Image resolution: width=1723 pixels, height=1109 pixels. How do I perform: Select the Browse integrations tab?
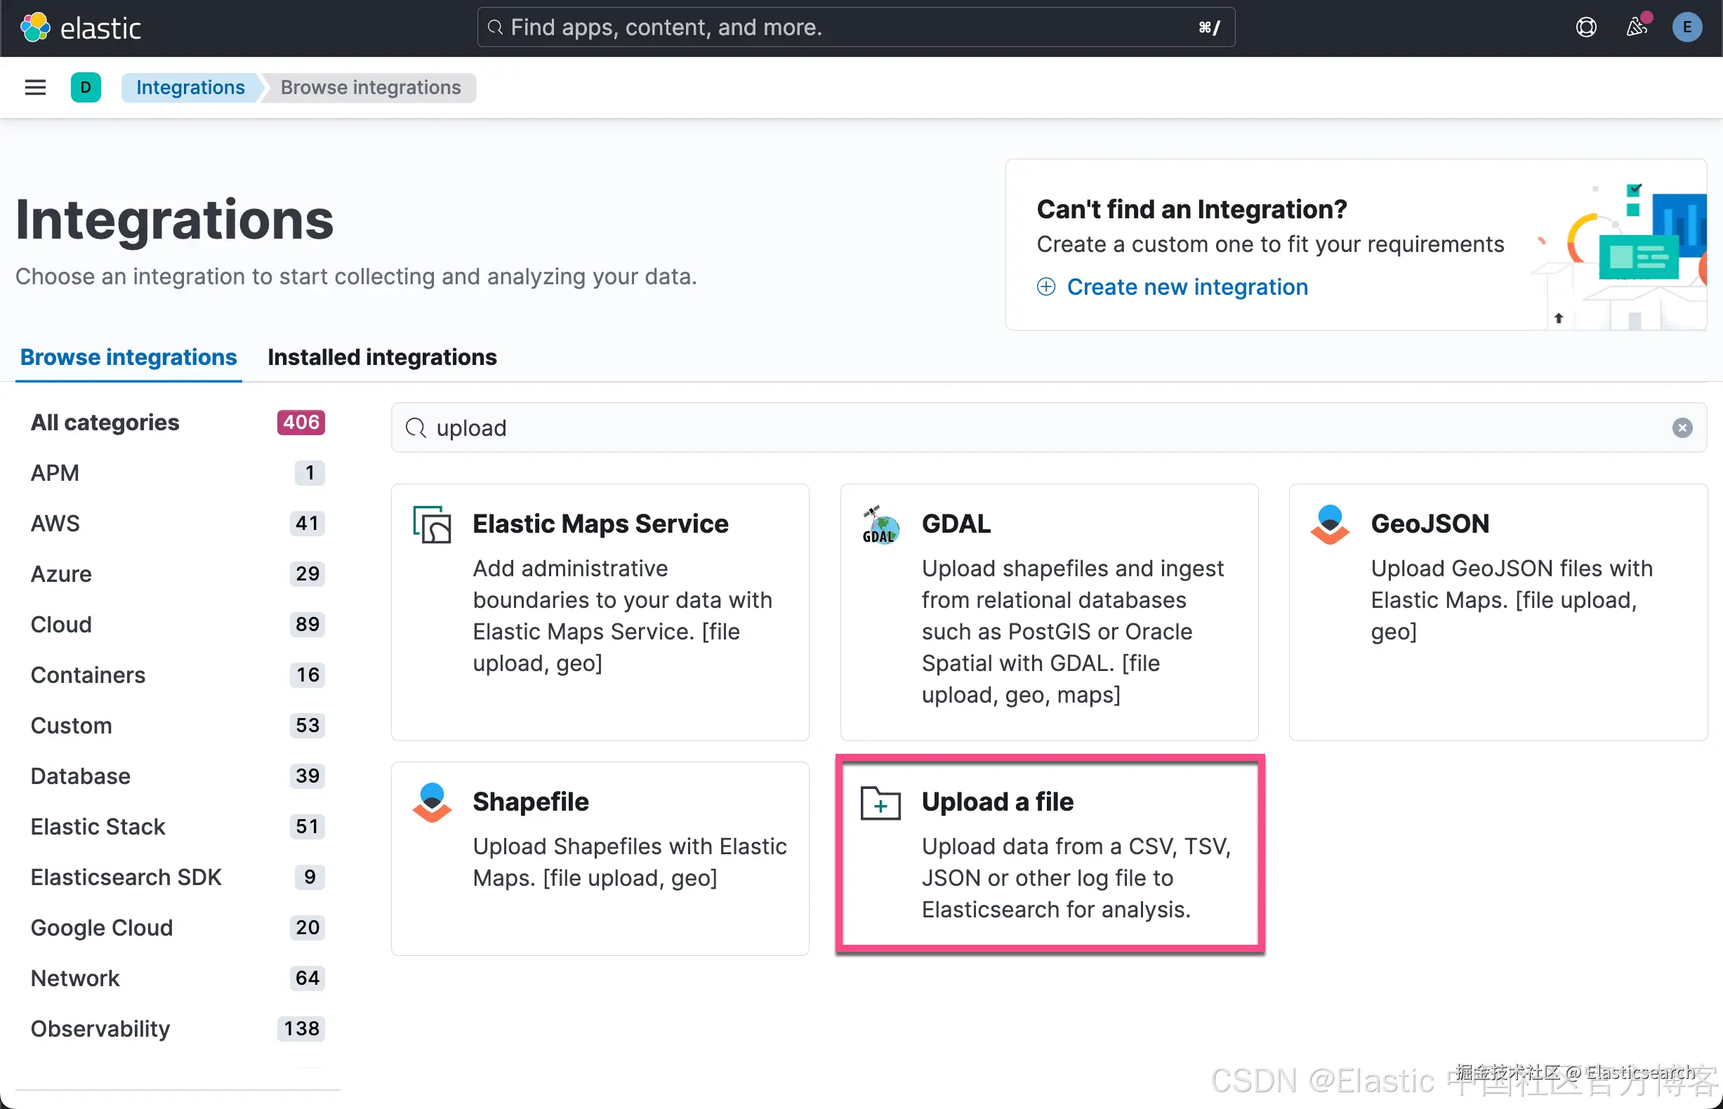tap(128, 357)
